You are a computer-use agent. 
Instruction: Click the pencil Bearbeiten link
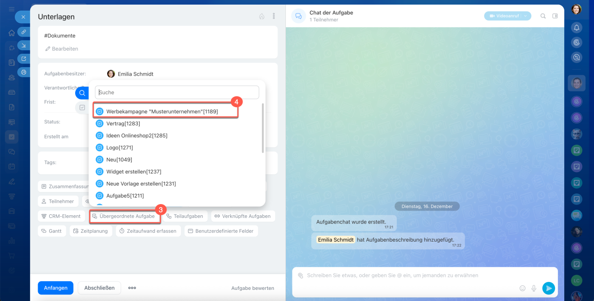click(x=62, y=49)
